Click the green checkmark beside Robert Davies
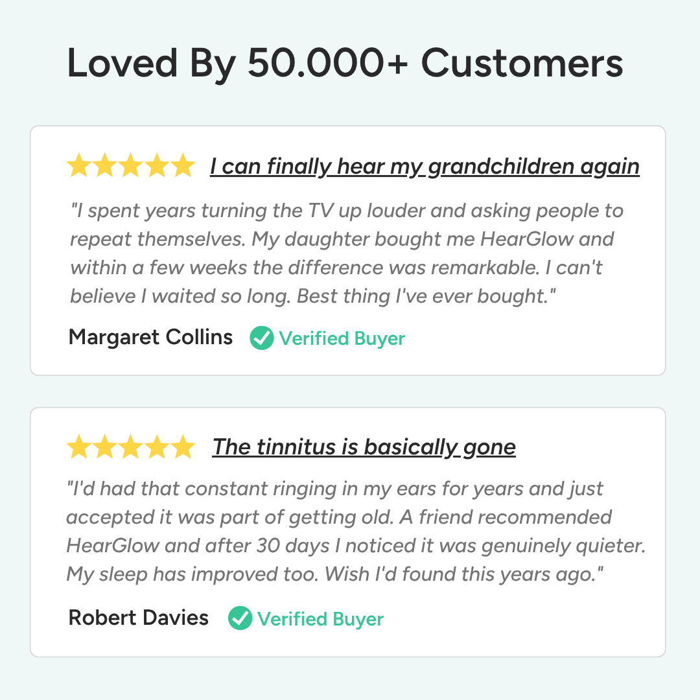 240,618
